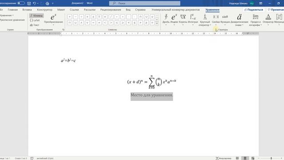Viewport: 284px width, 160px height.
Task: Click the proofing book icon in status bar
Action: pyautogui.click(x=32, y=158)
